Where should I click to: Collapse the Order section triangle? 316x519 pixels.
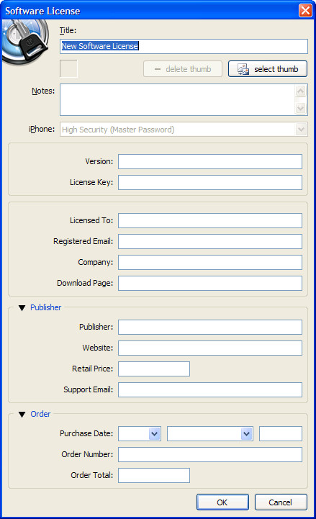pos(22,415)
